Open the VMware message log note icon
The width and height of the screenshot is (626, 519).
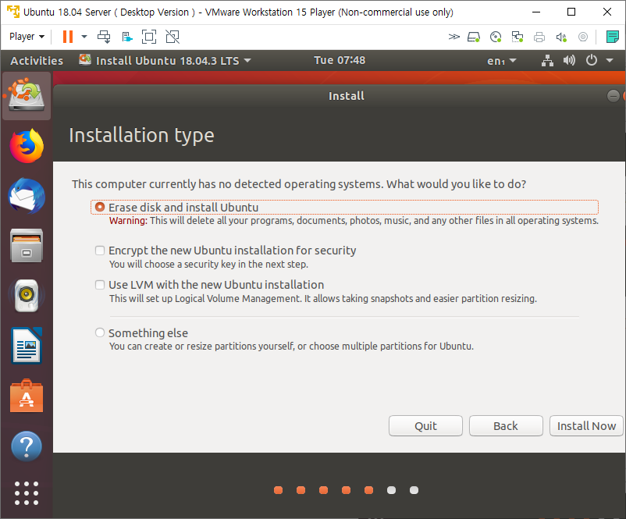(x=612, y=37)
